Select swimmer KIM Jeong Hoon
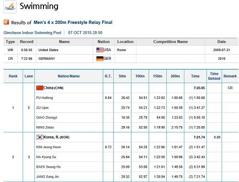239x182 pixels. (48, 147)
